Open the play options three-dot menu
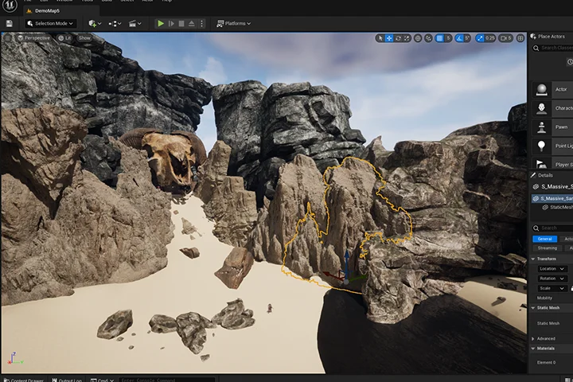This screenshot has height=382, width=573. (201, 24)
